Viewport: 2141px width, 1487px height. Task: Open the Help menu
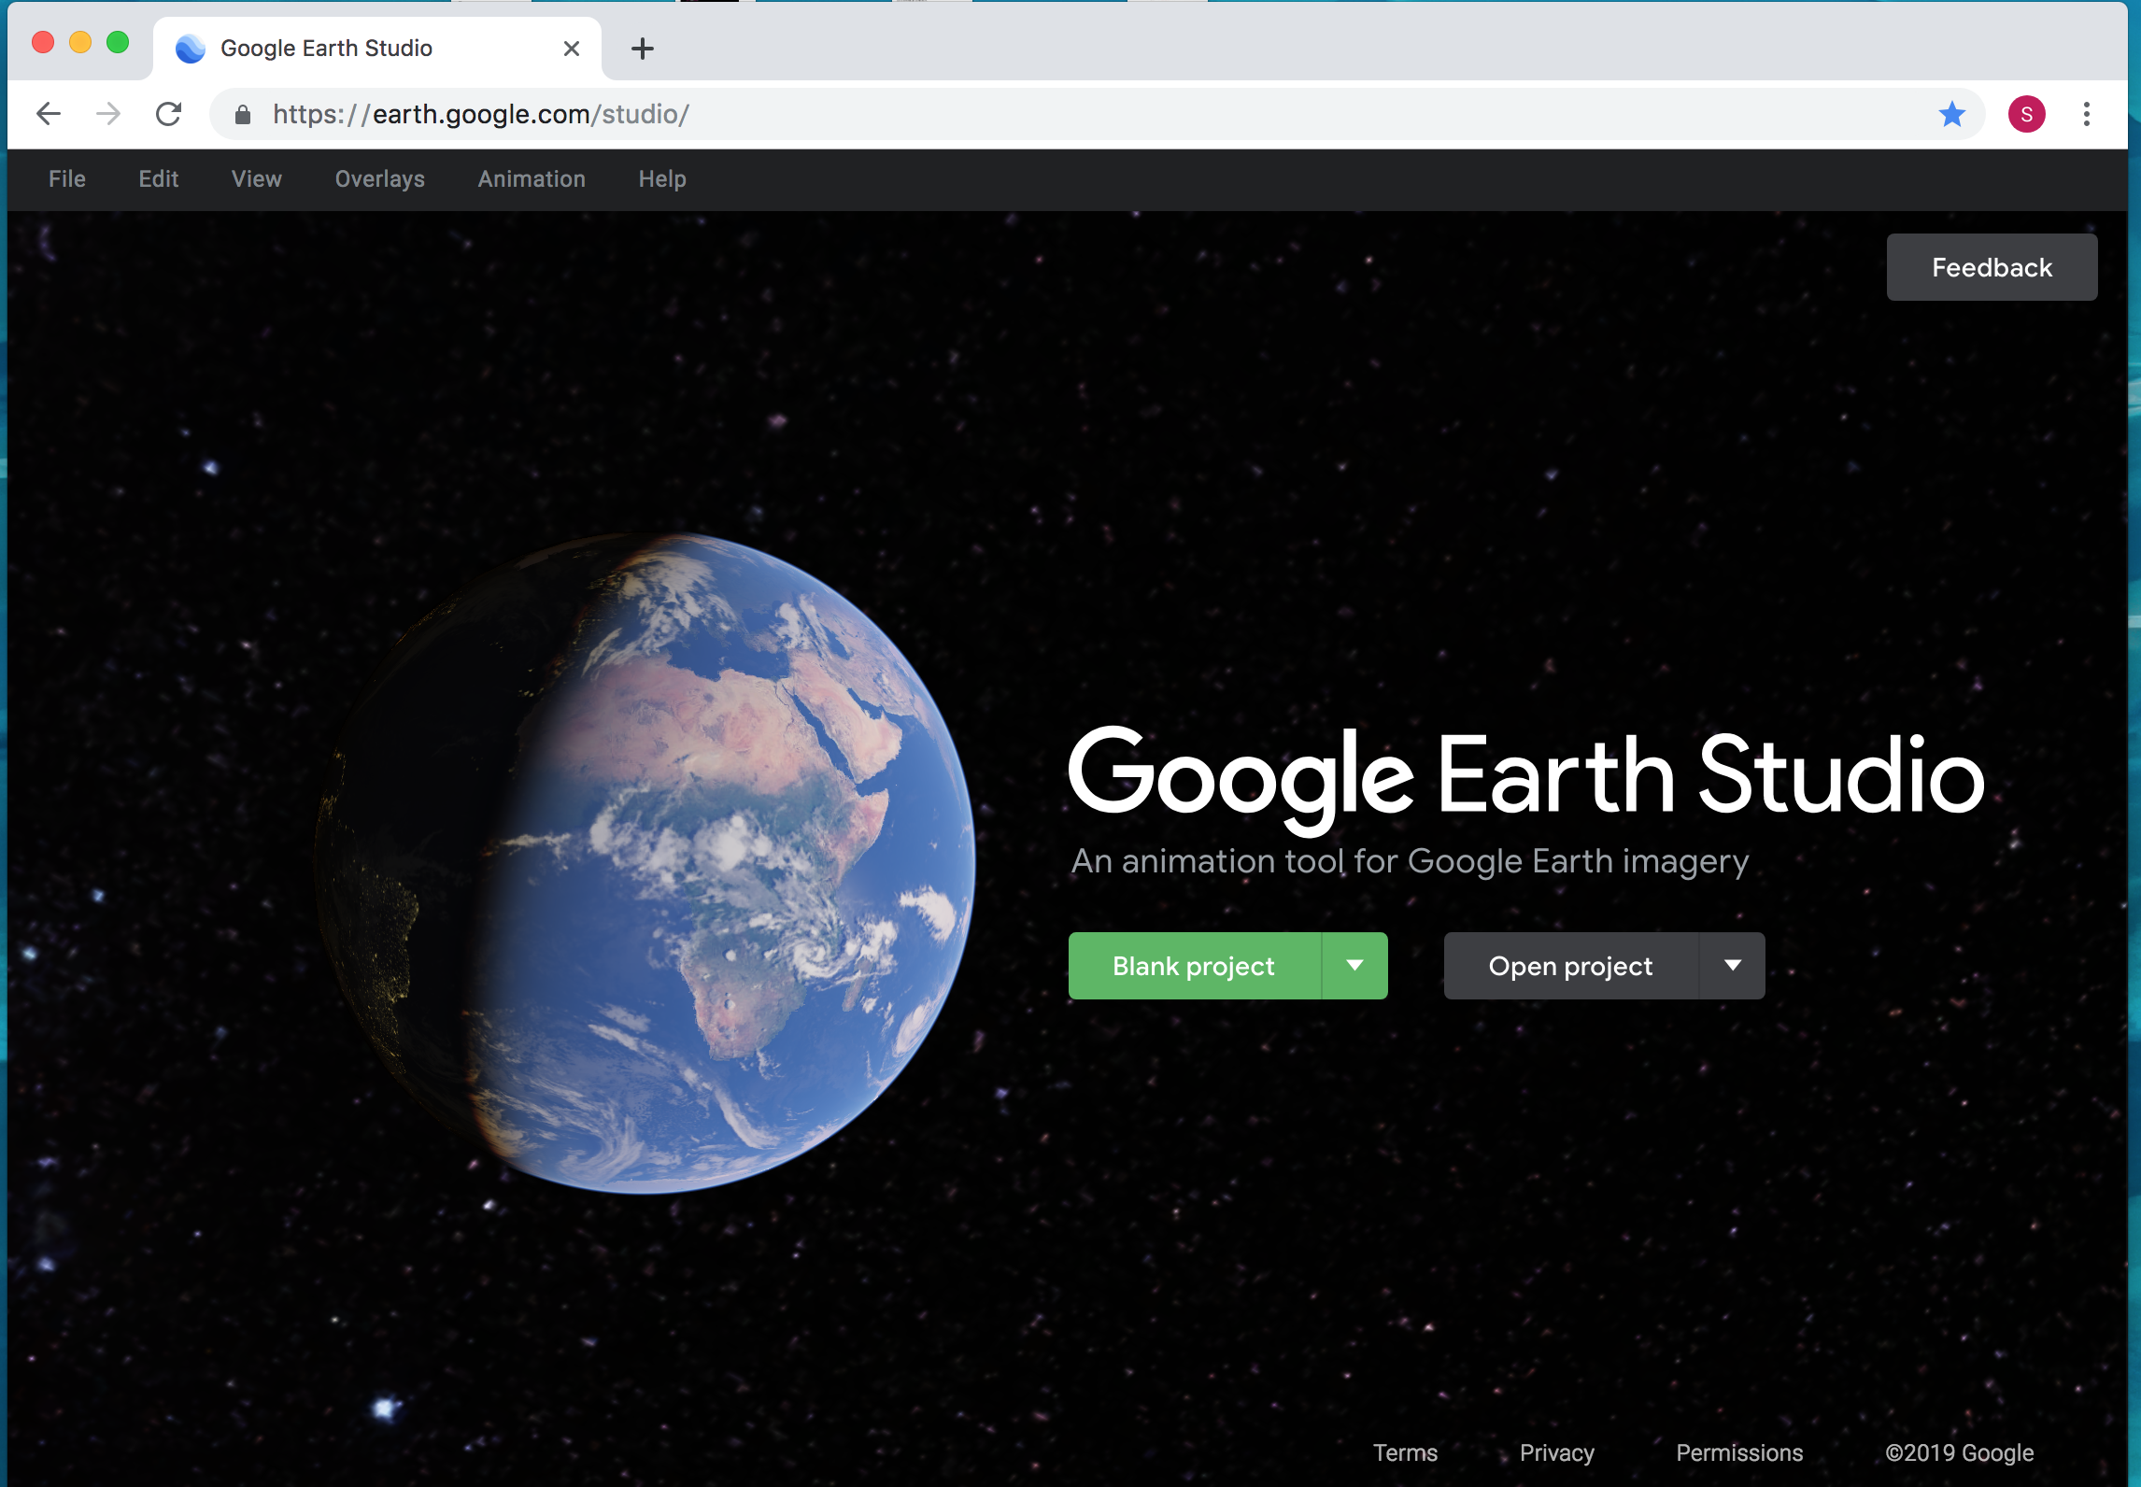662,179
